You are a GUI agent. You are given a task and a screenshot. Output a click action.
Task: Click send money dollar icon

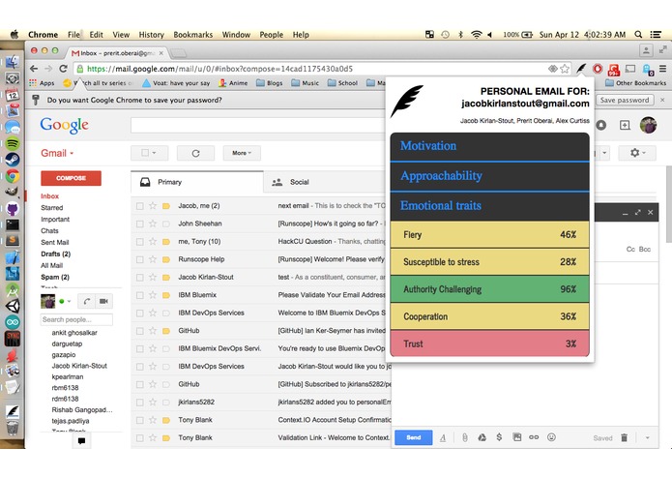(x=499, y=437)
